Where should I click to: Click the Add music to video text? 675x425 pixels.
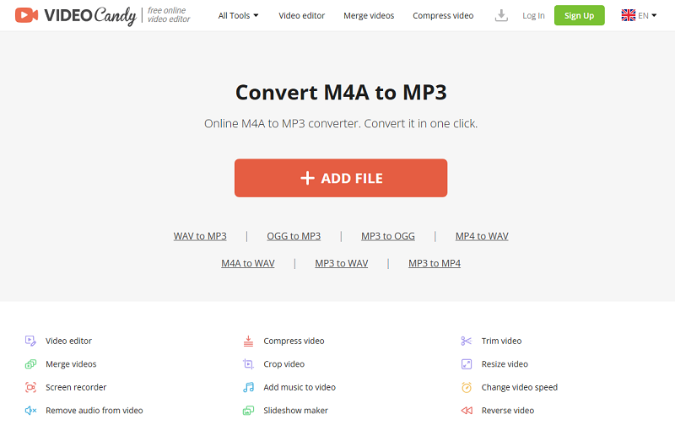pos(300,387)
